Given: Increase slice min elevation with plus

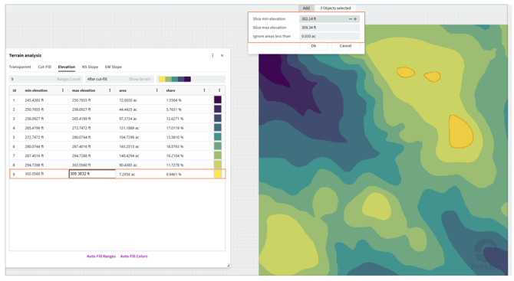Looking at the screenshot, I should click(355, 19).
